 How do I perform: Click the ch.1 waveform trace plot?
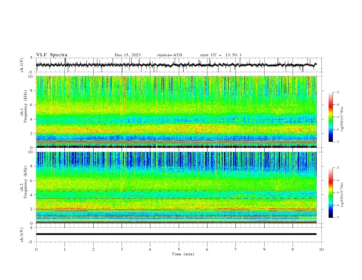[x=176, y=65]
